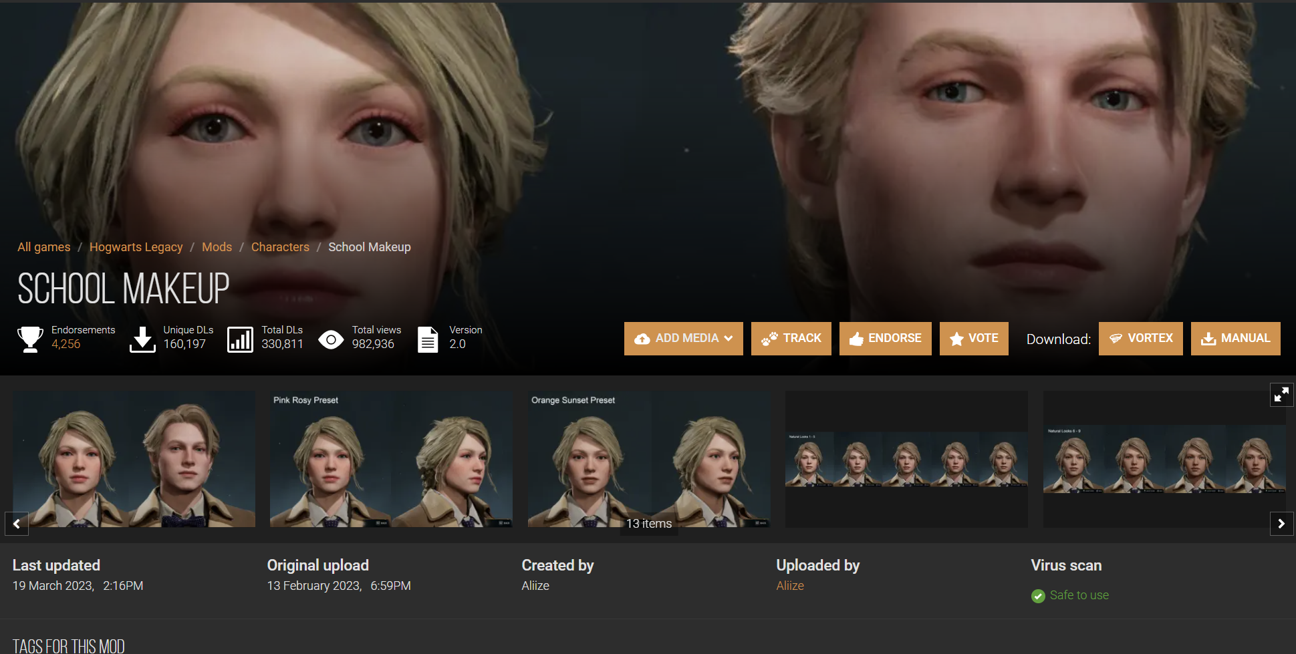Click the last updated date 19 March 2023

[53, 586]
